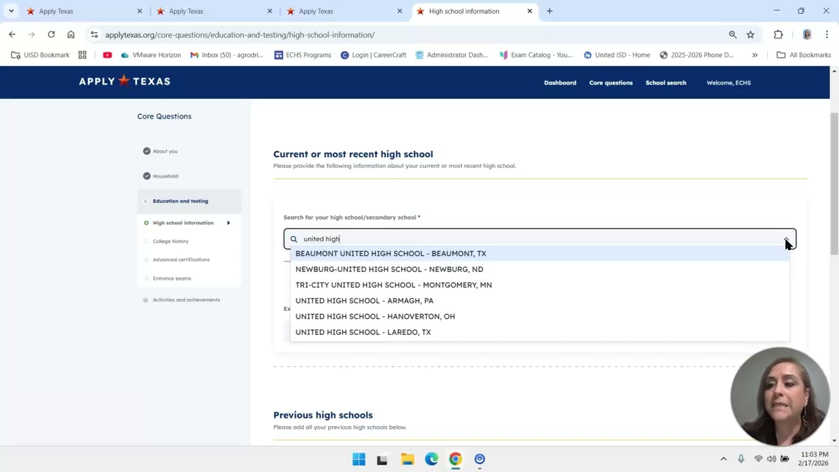Open Household section in sidebar
Screen dimensions: 839x472
point(165,176)
